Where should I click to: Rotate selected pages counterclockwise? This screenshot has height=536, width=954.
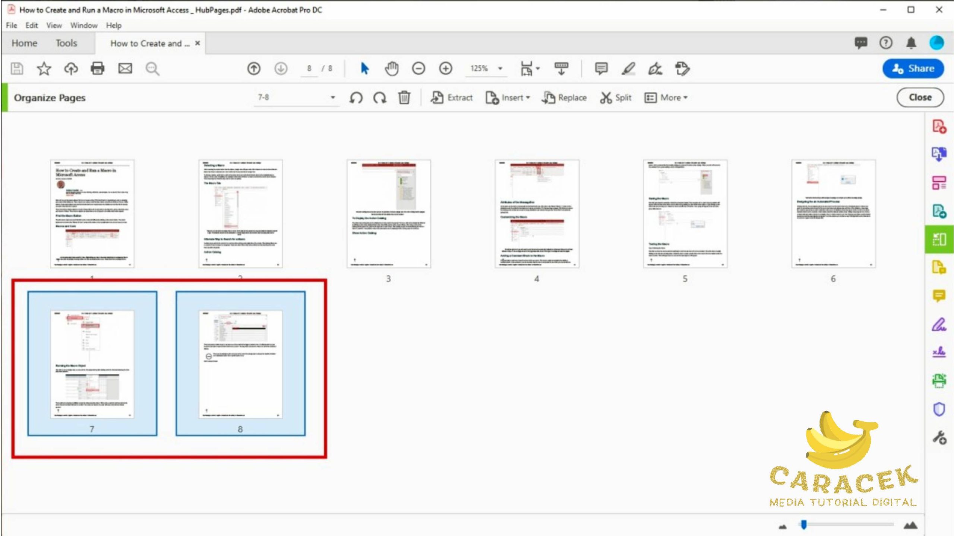coord(356,98)
